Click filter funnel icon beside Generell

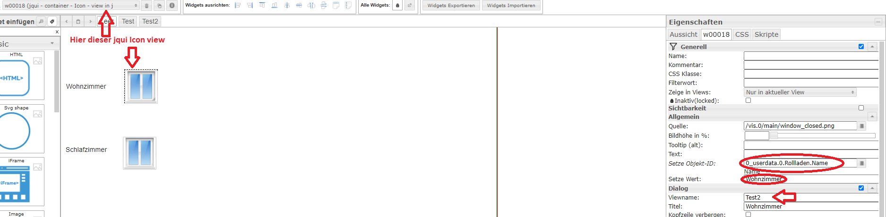(x=673, y=47)
